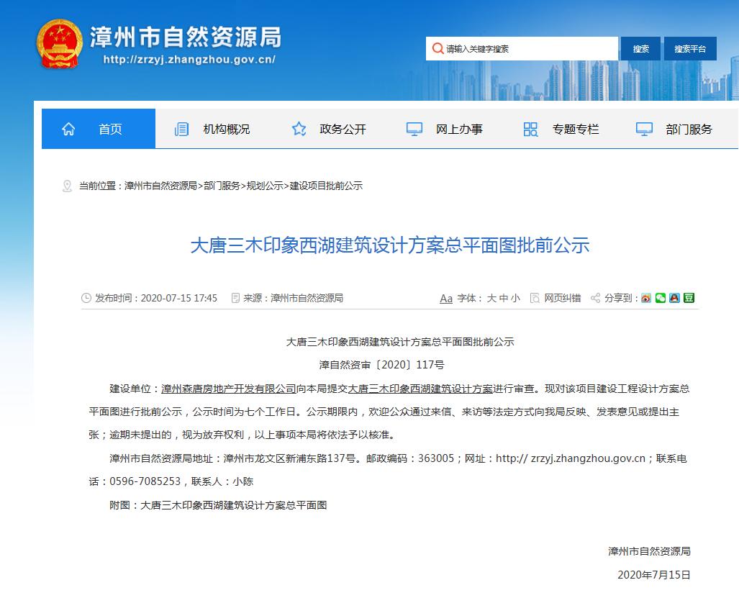The width and height of the screenshot is (739, 598).
Task: Click the 搜索 search button
Action: [640, 48]
